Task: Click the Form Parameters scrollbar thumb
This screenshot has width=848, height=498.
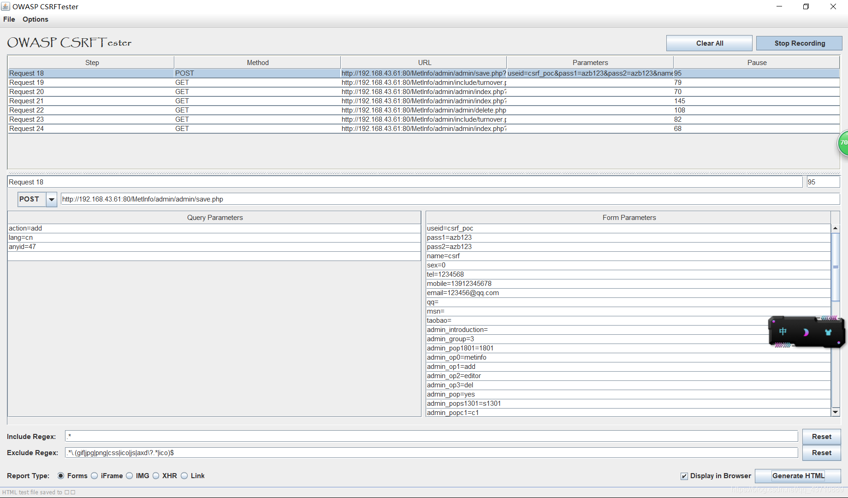Action: [835, 267]
